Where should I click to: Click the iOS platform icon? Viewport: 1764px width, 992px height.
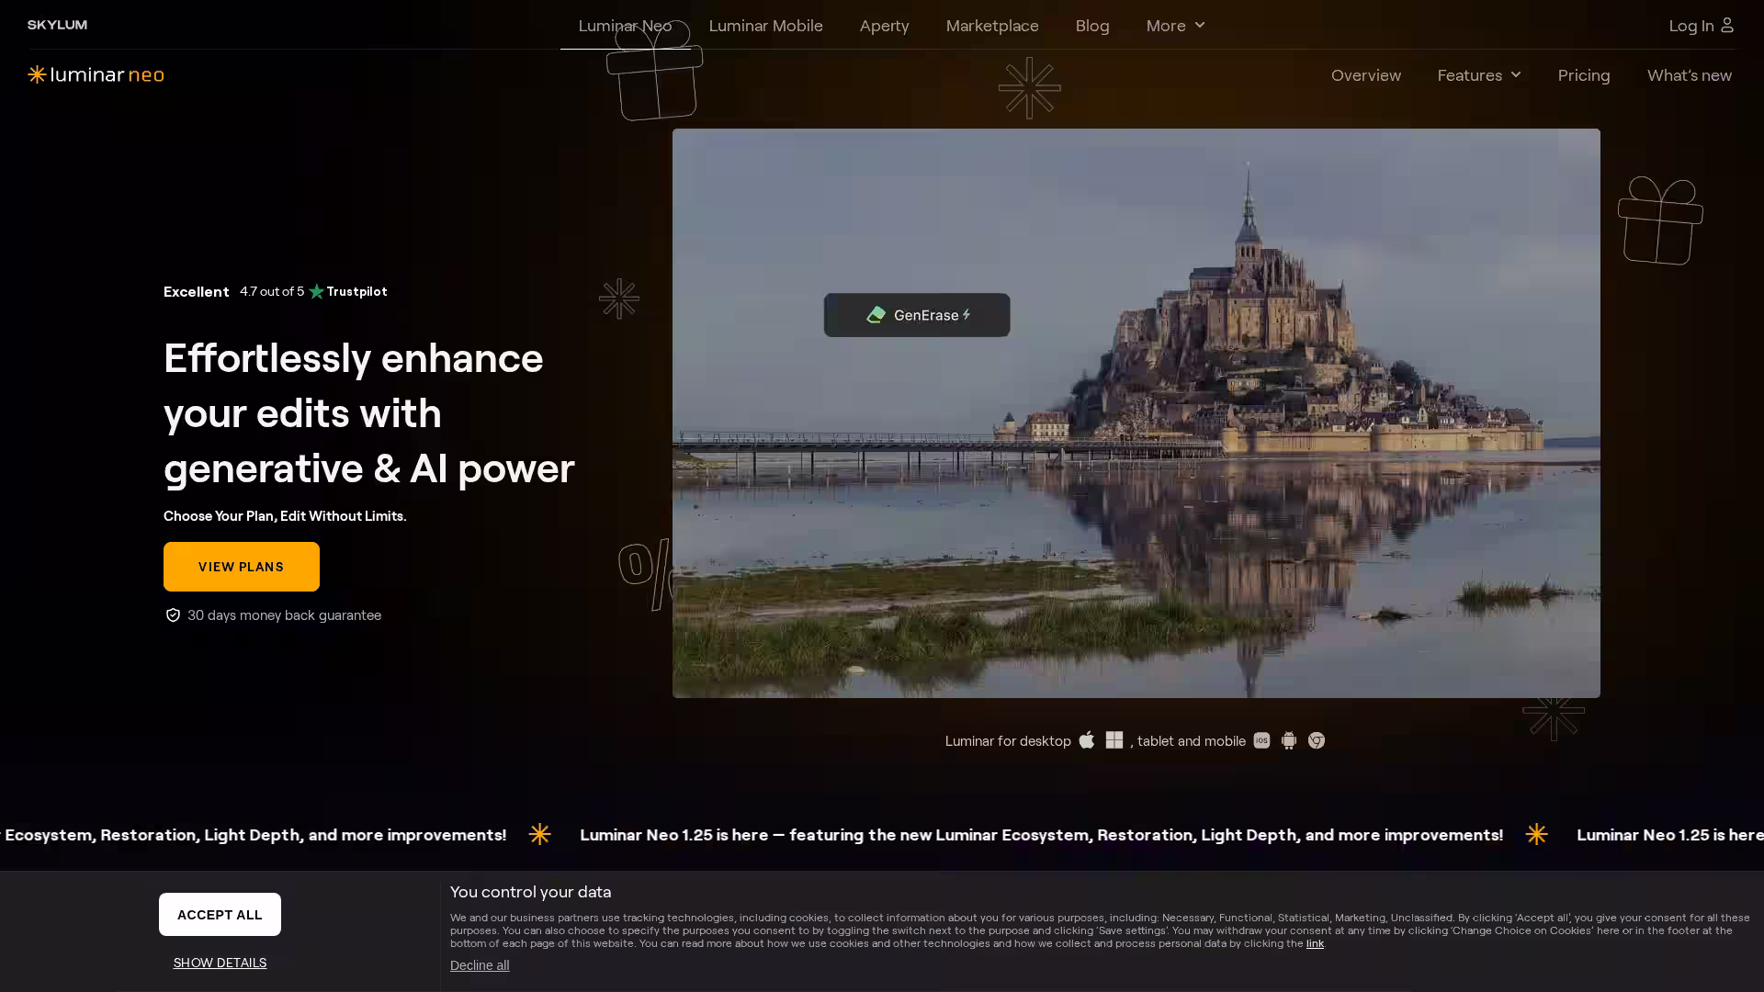pyautogui.click(x=1261, y=740)
